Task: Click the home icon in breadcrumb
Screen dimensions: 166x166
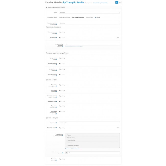Action: pos(85,3)
